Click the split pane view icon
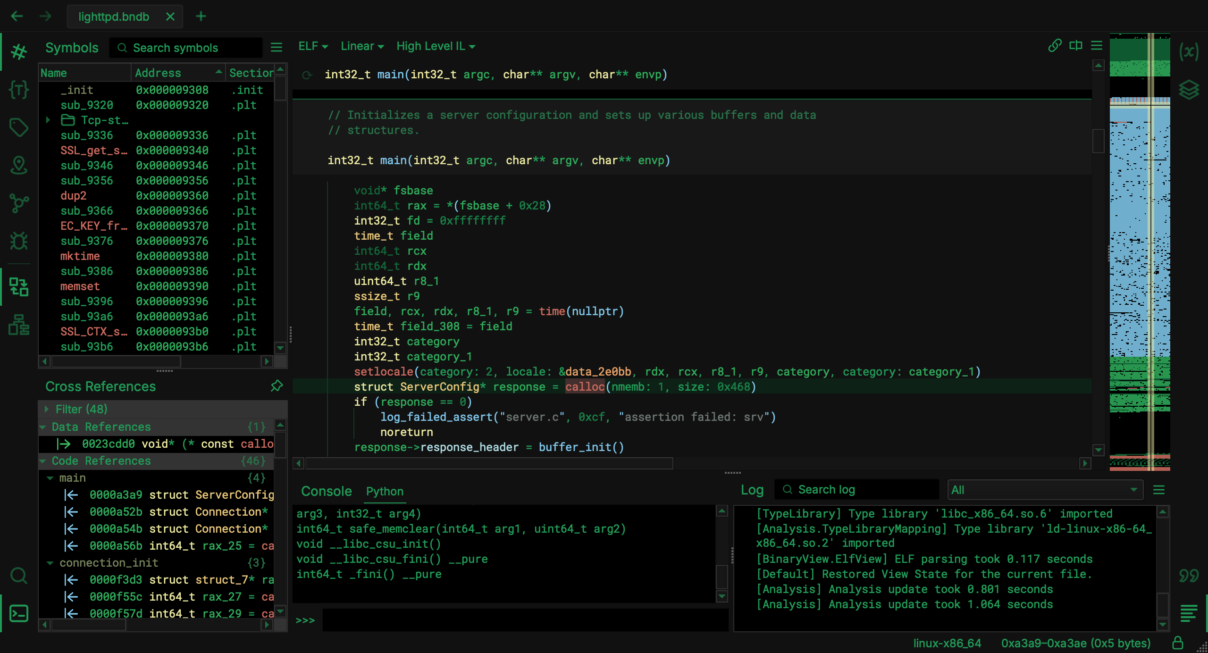Image resolution: width=1208 pixels, height=653 pixels. coord(1076,46)
